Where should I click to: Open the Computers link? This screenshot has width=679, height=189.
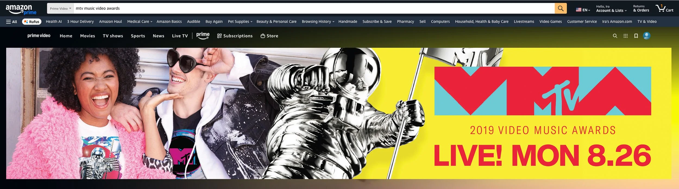[440, 22]
